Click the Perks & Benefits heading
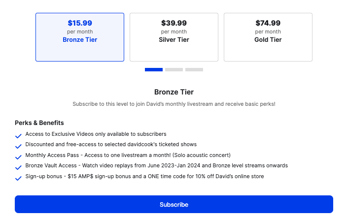The width and height of the screenshot is (347, 219). [x=39, y=123]
